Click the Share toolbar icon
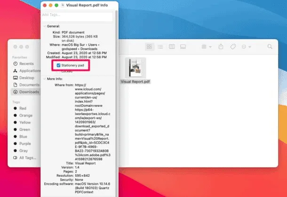 tap(221, 47)
